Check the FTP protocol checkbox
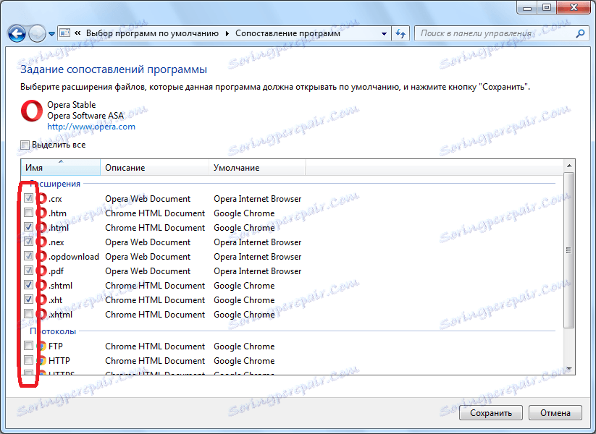This screenshot has width=596, height=434. coord(28,345)
